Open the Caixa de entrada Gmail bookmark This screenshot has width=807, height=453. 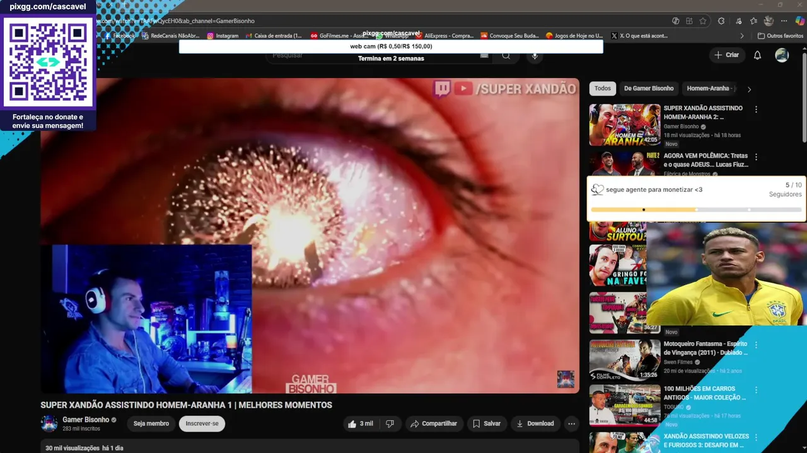pyautogui.click(x=274, y=36)
